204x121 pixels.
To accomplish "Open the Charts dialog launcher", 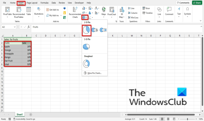I will (x=116, y=21).
